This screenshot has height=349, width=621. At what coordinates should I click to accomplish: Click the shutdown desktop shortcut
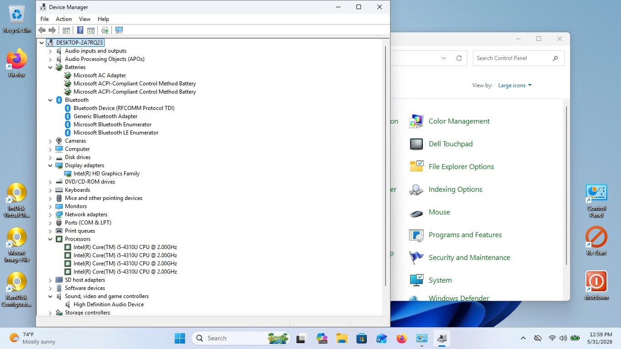596,285
